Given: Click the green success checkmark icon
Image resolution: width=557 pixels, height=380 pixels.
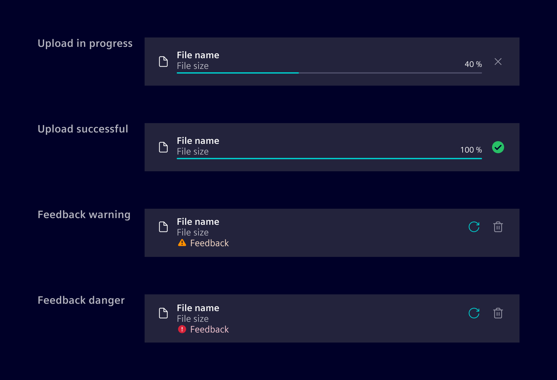Looking at the screenshot, I should 498,147.
